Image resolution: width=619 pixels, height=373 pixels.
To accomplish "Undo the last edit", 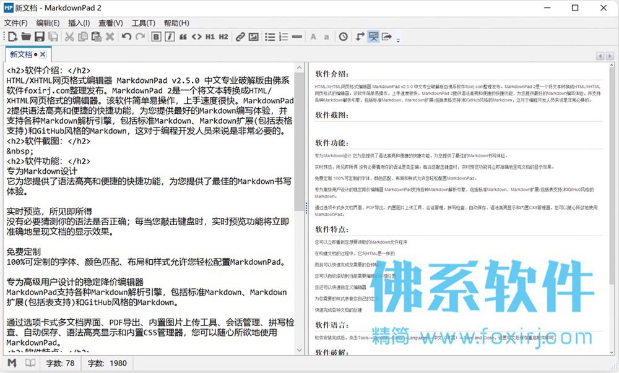I will (x=126, y=36).
